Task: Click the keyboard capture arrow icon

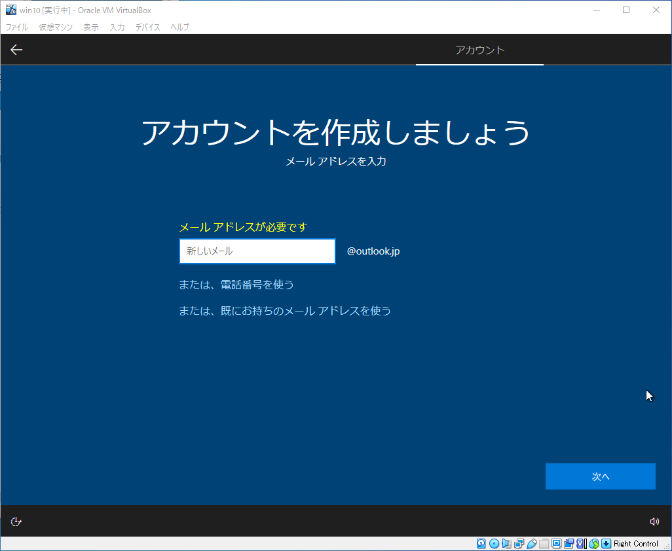Action: coord(606,544)
